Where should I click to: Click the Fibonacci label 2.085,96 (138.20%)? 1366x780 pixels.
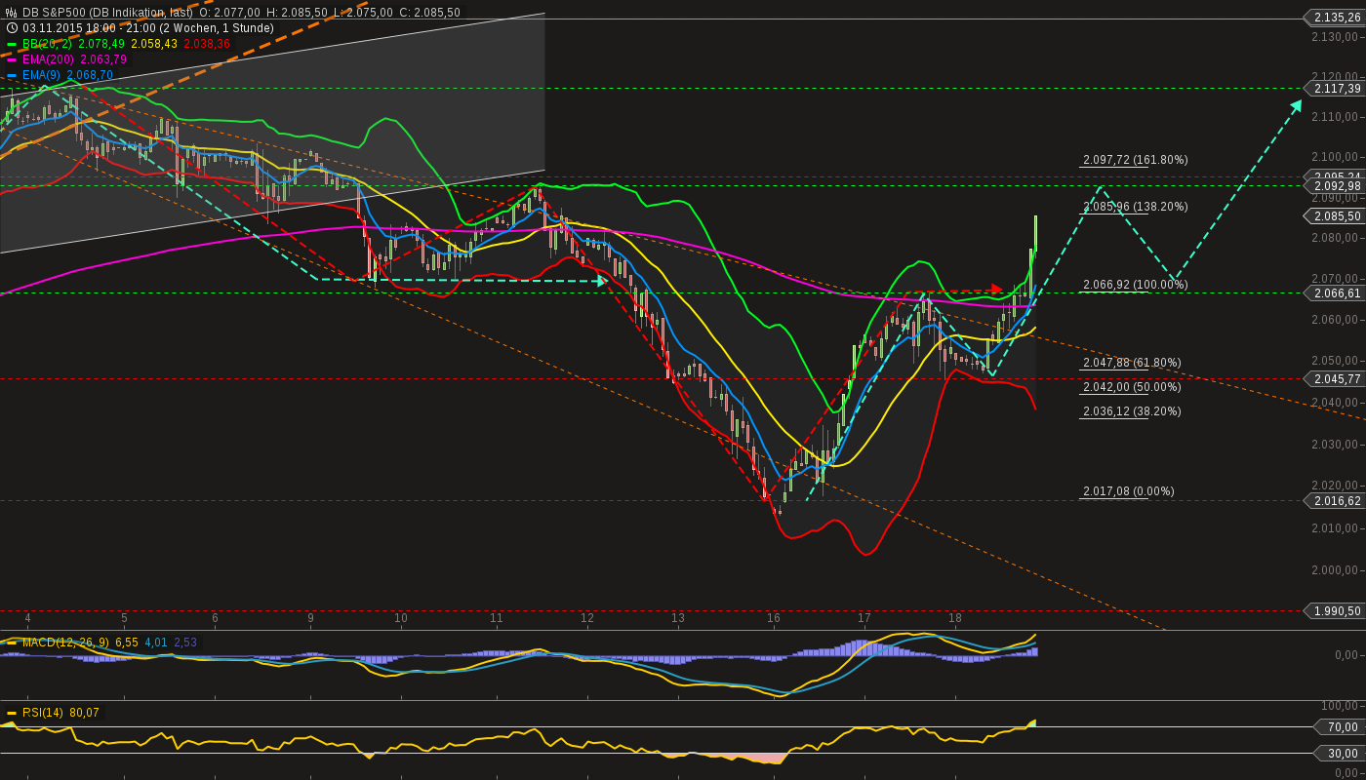pos(1136,207)
